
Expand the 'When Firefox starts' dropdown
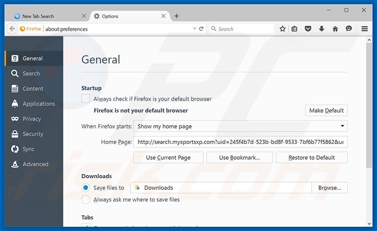pos(240,126)
